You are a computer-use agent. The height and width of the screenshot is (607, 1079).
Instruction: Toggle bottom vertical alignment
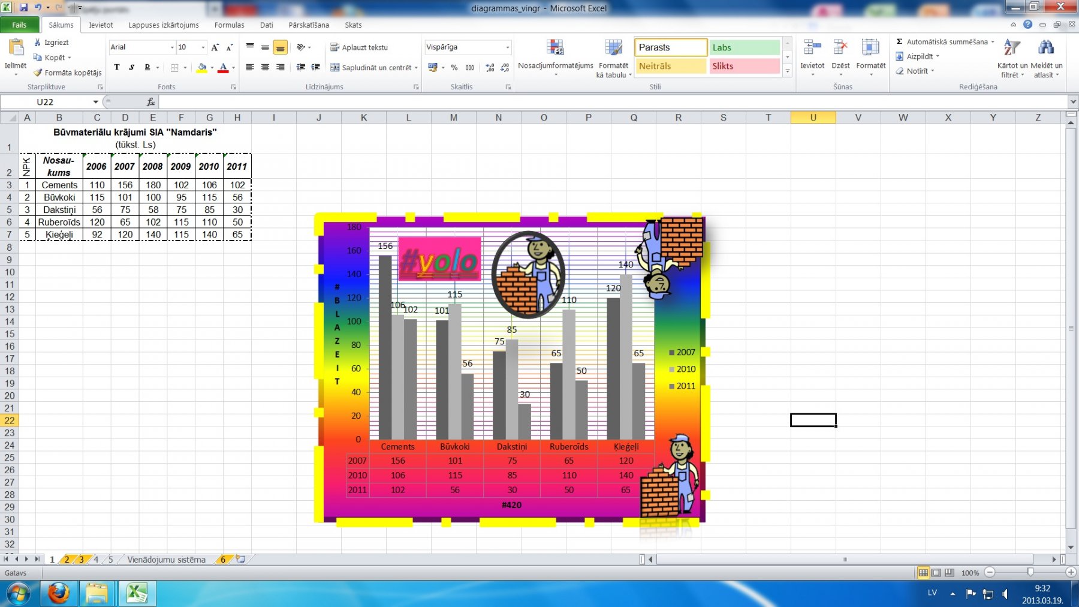(280, 47)
